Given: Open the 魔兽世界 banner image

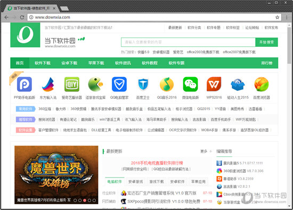Looking at the screenshot, I should pyautogui.click(x=56, y=175).
